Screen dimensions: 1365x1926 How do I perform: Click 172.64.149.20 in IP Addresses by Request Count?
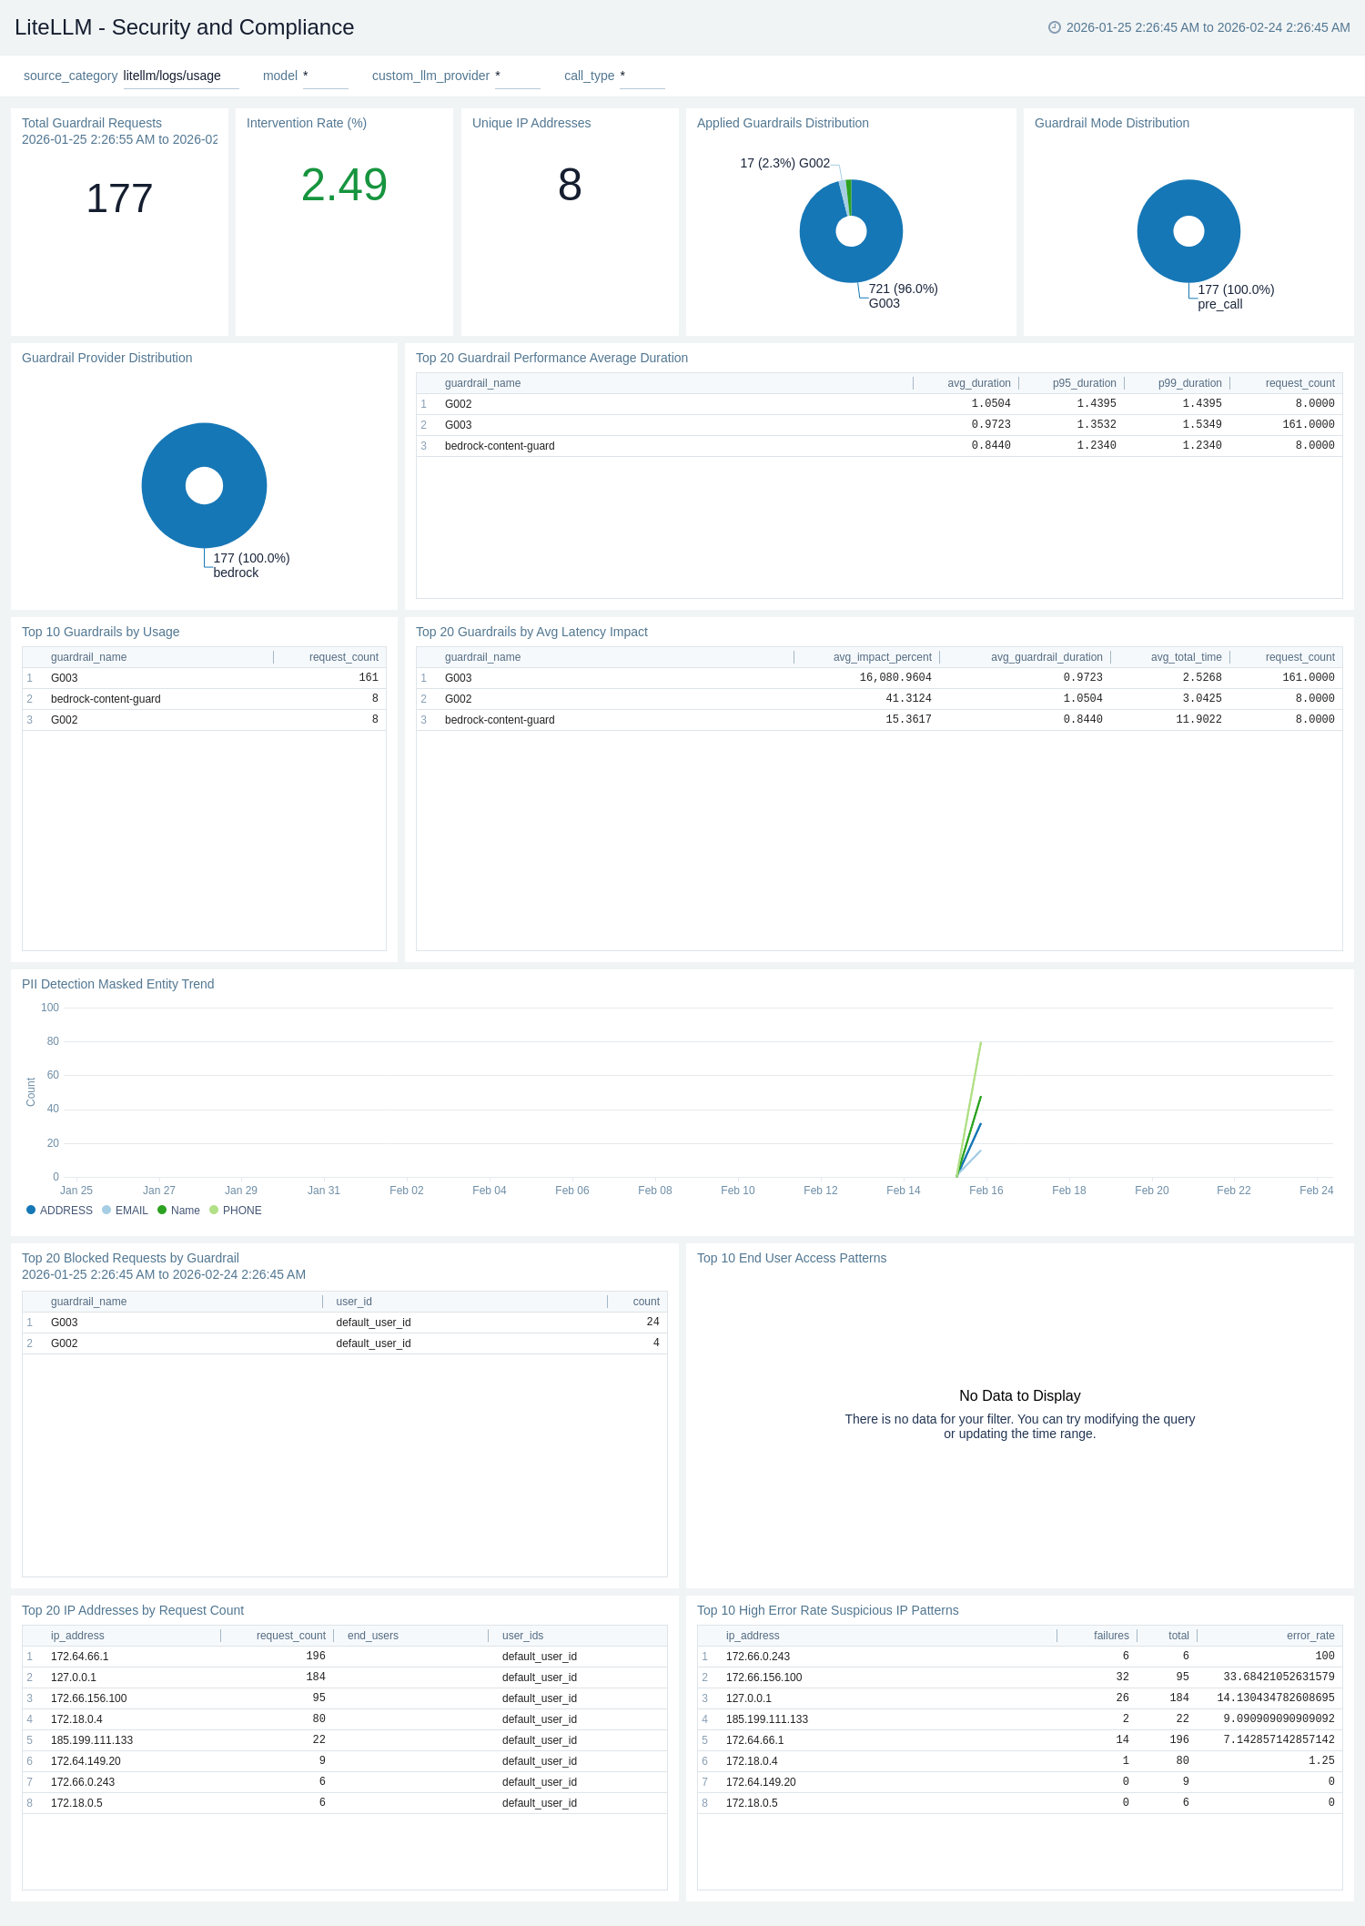coord(86,1761)
